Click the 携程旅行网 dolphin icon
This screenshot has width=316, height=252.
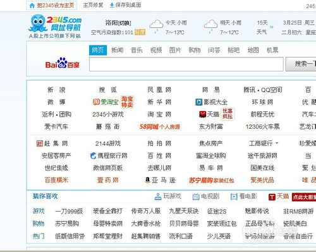point(93,156)
